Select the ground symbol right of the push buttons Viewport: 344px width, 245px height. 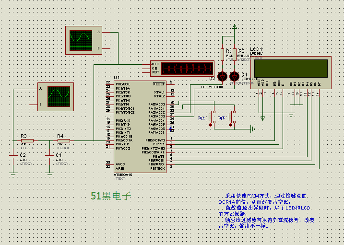point(252,129)
